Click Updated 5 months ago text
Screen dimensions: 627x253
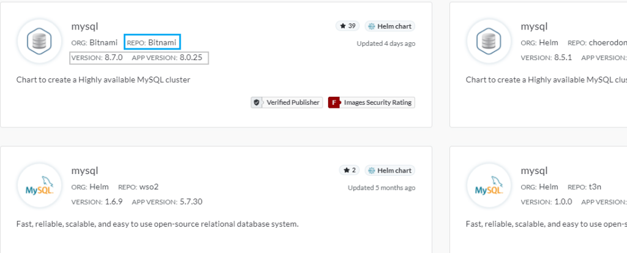point(381,187)
